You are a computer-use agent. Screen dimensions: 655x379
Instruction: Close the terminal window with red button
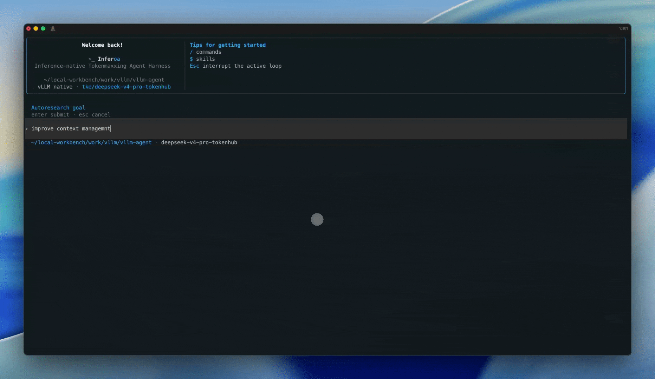[29, 29]
